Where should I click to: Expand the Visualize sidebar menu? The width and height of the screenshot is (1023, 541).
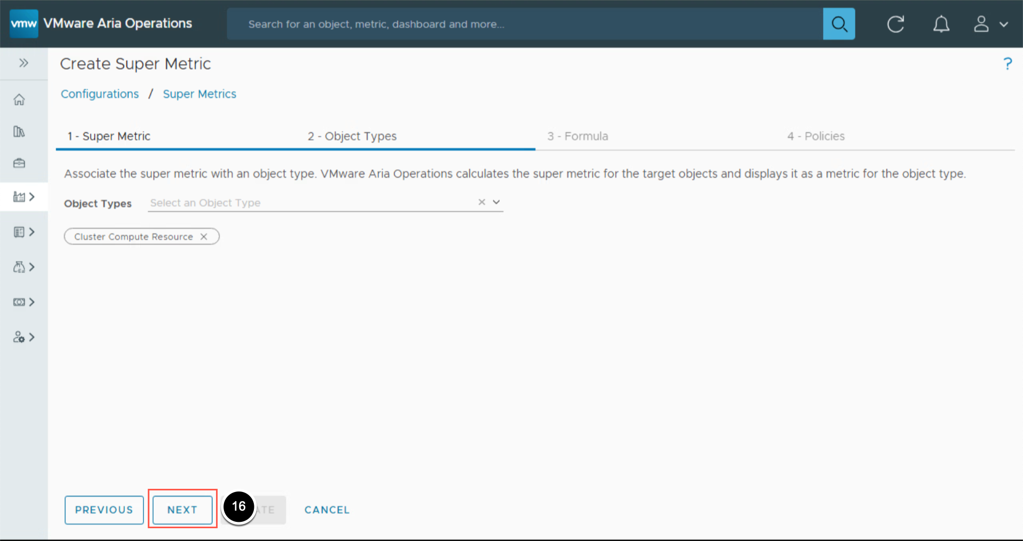click(x=23, y=232)
